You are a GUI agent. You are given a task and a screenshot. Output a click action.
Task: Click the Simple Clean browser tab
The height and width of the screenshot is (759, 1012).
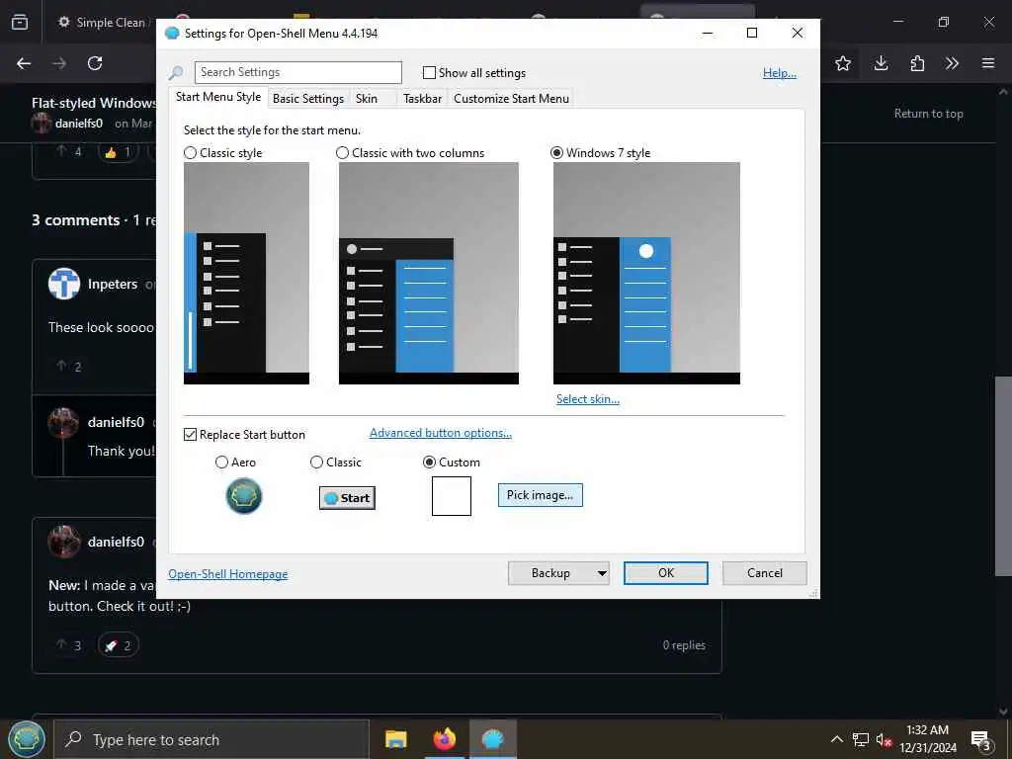coord(102,23)
